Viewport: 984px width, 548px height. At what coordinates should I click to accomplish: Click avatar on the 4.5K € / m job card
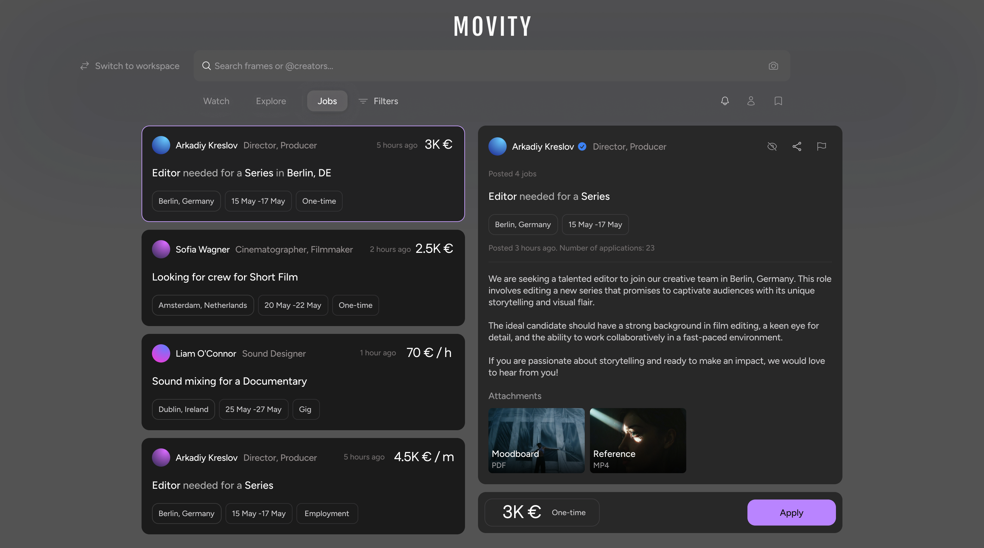161,458
